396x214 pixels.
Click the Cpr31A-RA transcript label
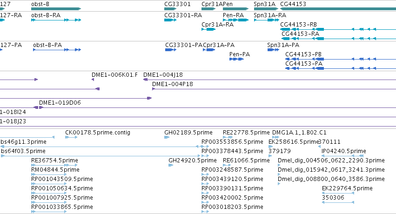tap(217, 25)
